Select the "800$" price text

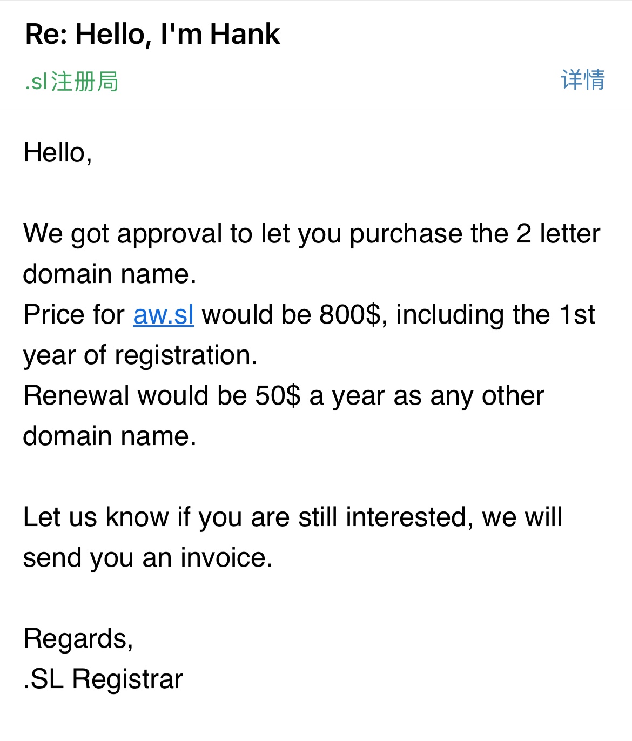pos(350,315)
